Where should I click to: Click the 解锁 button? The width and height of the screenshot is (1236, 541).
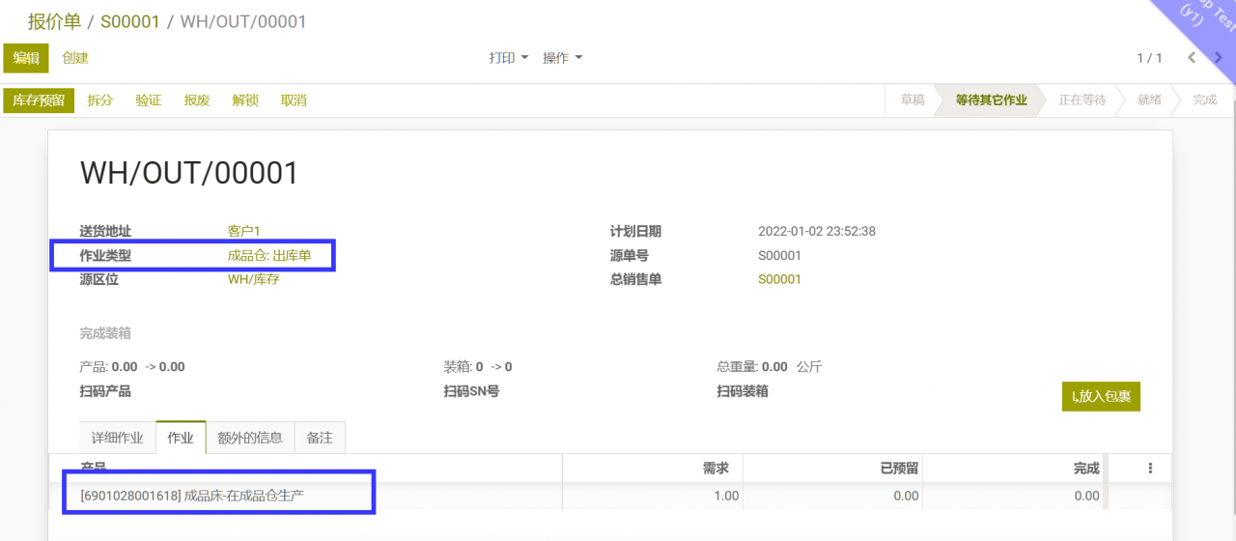pyautogui.click(x=245, y=100)
